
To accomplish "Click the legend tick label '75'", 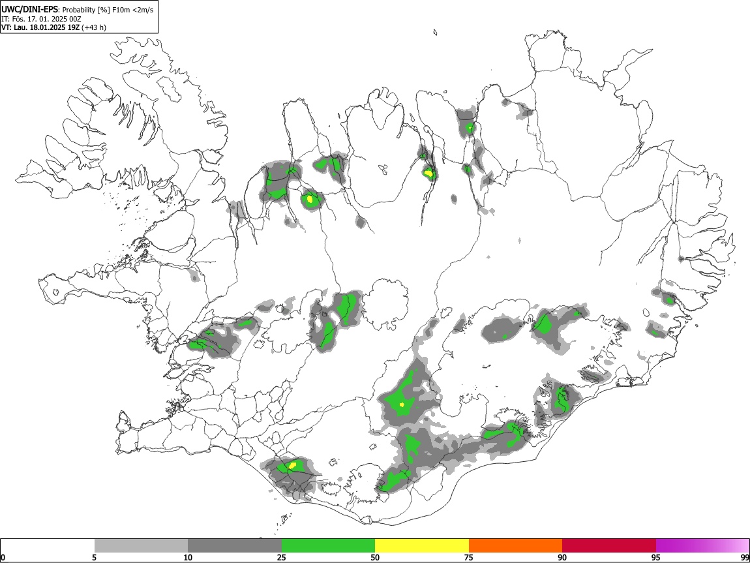I will pos(469,558).
